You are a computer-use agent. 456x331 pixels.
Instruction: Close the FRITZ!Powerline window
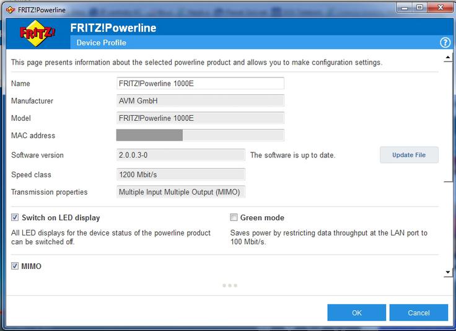tap(441, 7)
